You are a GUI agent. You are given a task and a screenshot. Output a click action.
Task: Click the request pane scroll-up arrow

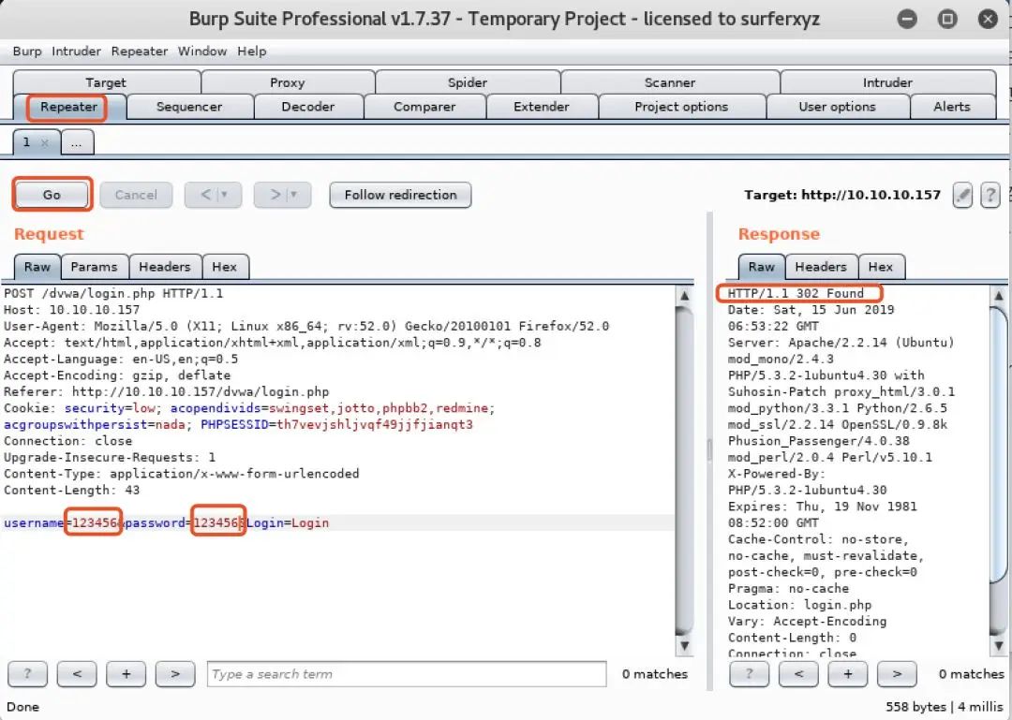pyautogui.click(x=684, y=296)
